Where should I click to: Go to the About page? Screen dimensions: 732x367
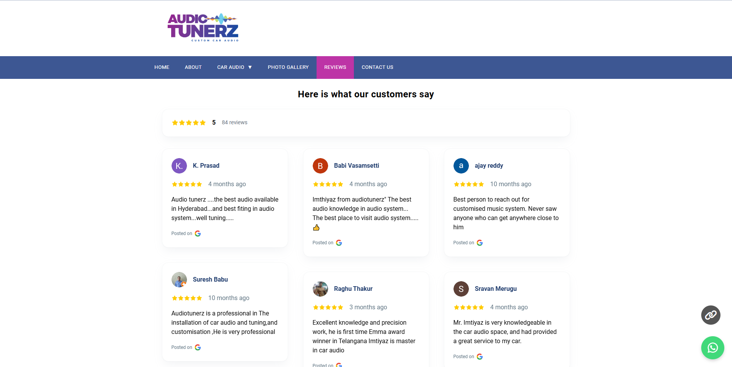[193, 67]
